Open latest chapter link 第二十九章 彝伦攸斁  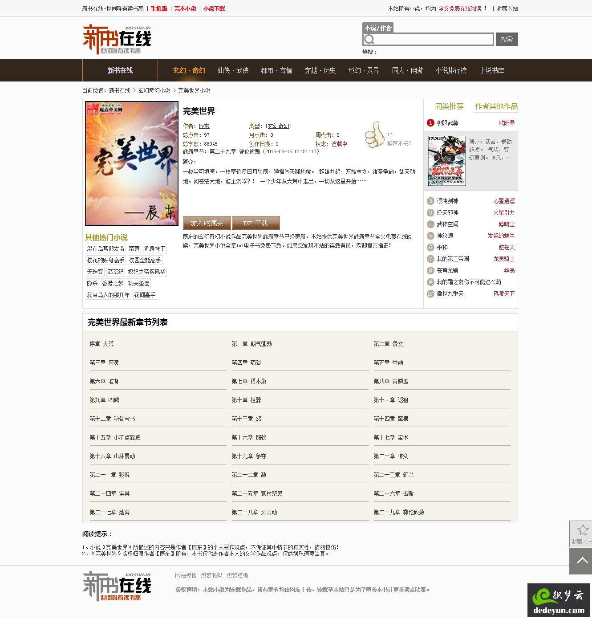[235, 151]
